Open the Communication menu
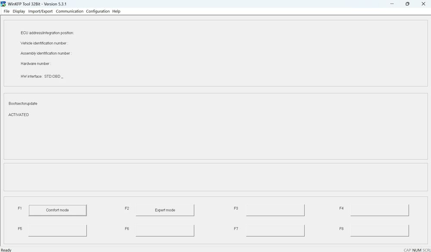The height and width of the screenshot is (252, 431). (x=69, y=11)
